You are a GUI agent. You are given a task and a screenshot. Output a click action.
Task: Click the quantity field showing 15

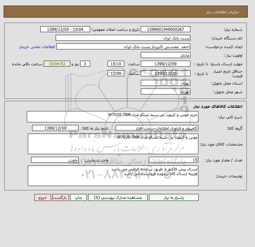point(173,160)
